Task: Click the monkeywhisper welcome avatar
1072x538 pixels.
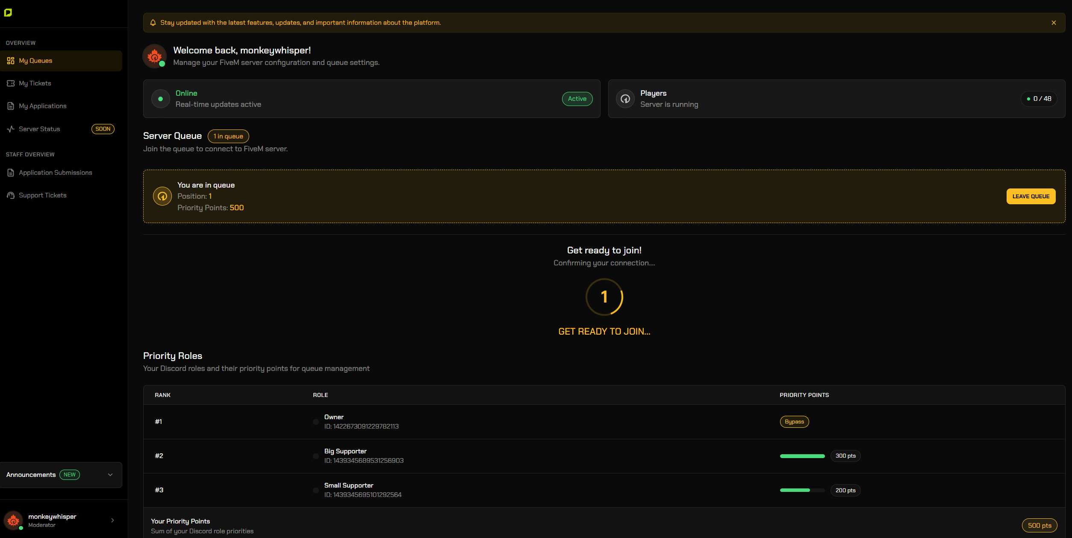Action: coord(154,56)
